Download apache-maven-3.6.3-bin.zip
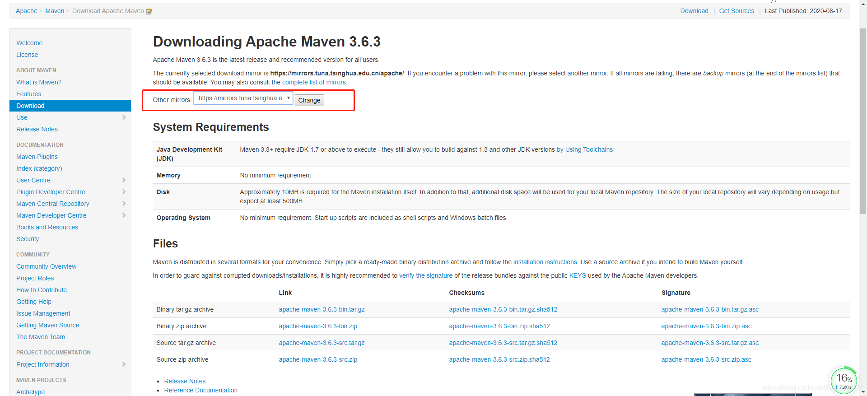This screenshot has width=867, height=396. [x=318, y=326]
